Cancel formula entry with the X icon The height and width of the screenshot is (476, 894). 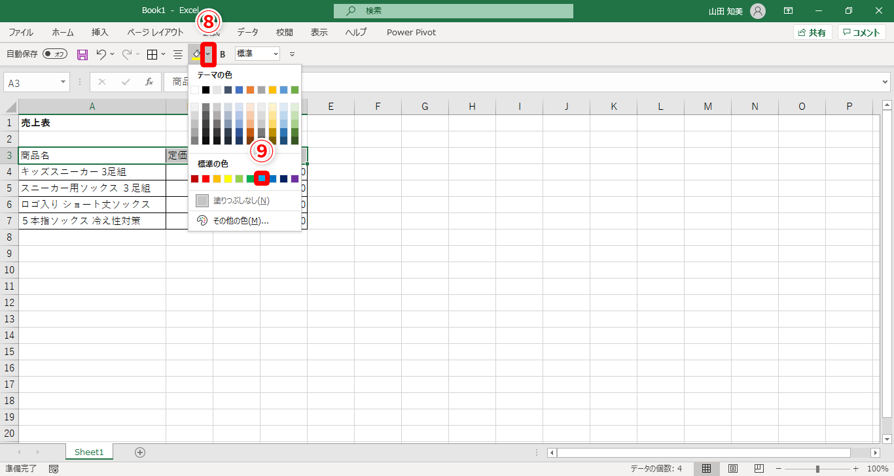point(101,82)
